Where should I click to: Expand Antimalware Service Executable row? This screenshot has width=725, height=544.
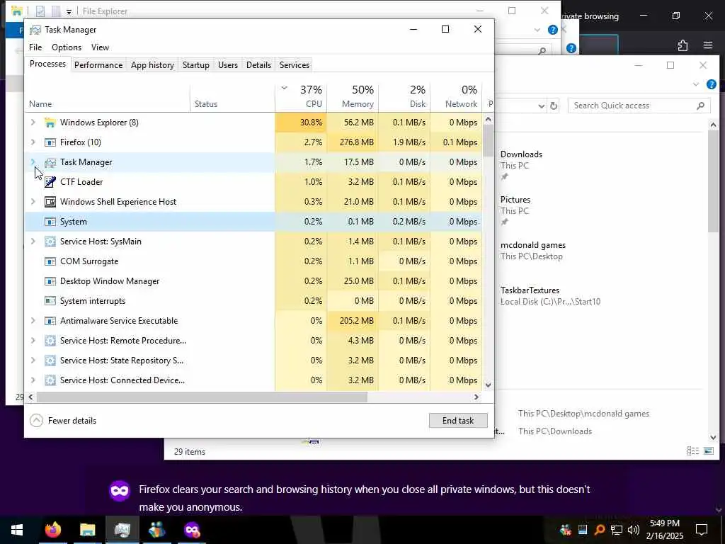coord(33,321)
